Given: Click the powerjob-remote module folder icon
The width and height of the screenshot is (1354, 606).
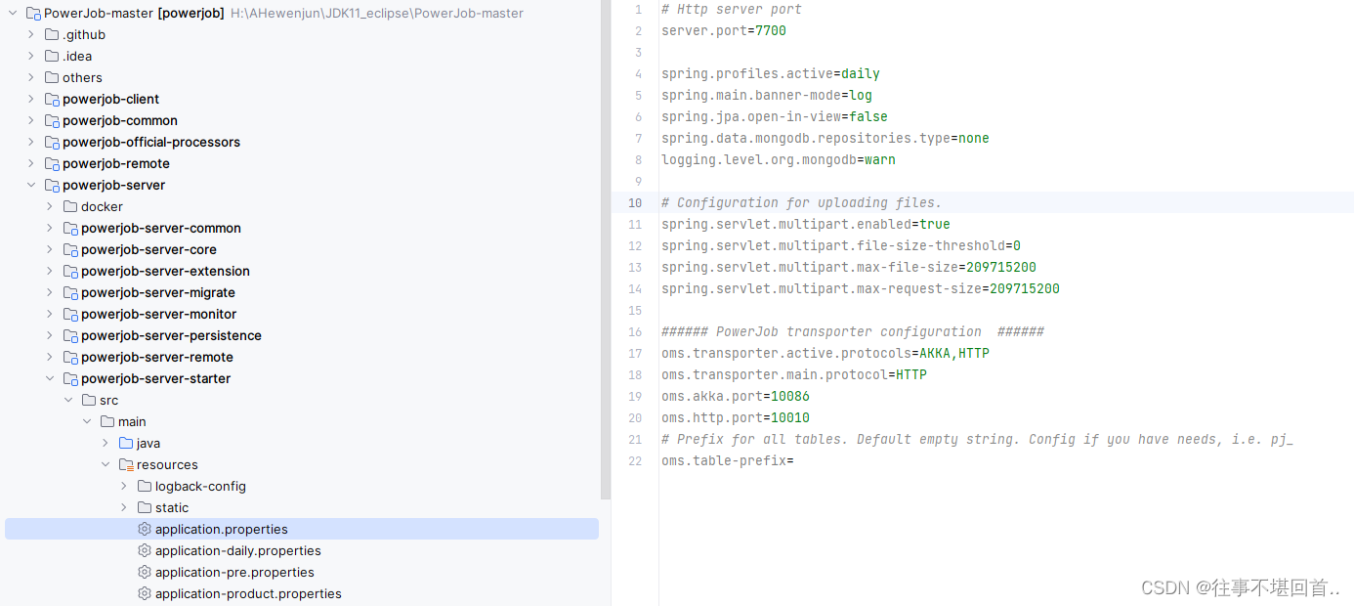Looking at the screenshot, I should point(52,163).
